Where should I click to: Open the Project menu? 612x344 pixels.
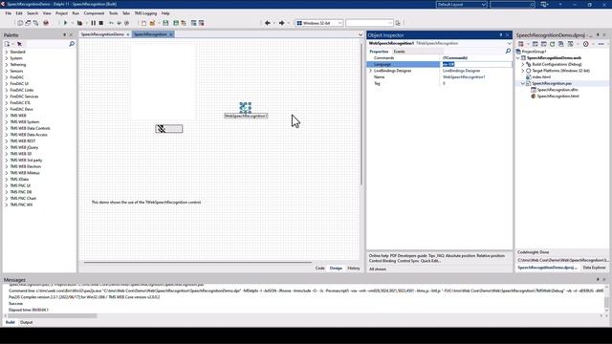click(x=61, y=13)
